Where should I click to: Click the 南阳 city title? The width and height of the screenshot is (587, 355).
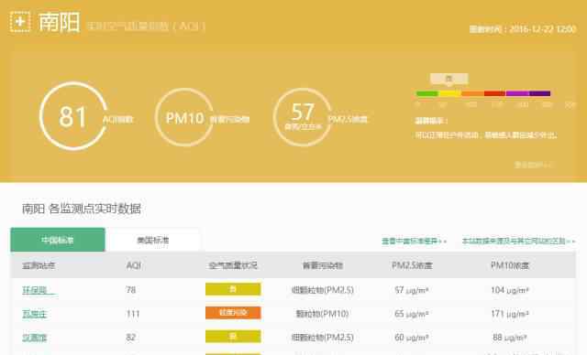(59, 22)
